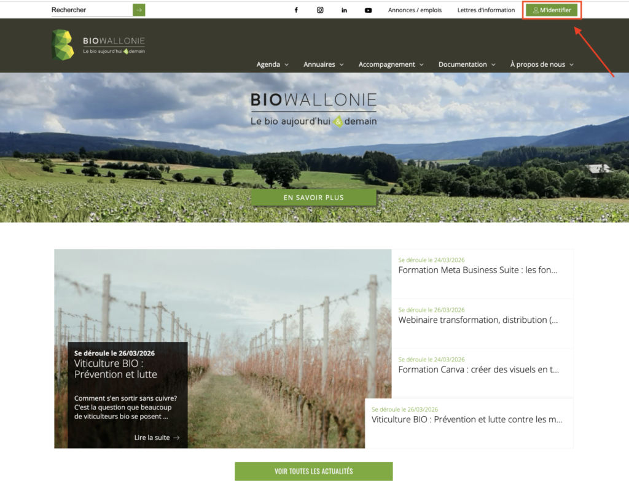
Task: Open Lettres d'information
Action: click(486, 10)
